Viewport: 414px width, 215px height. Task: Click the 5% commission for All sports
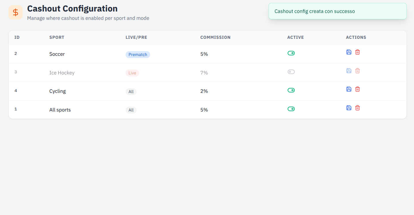tap(204, 110)
